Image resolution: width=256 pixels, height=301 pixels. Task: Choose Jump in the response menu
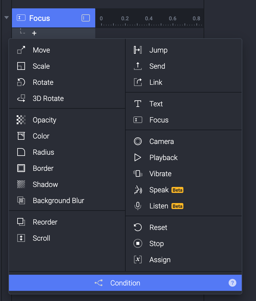158,50
